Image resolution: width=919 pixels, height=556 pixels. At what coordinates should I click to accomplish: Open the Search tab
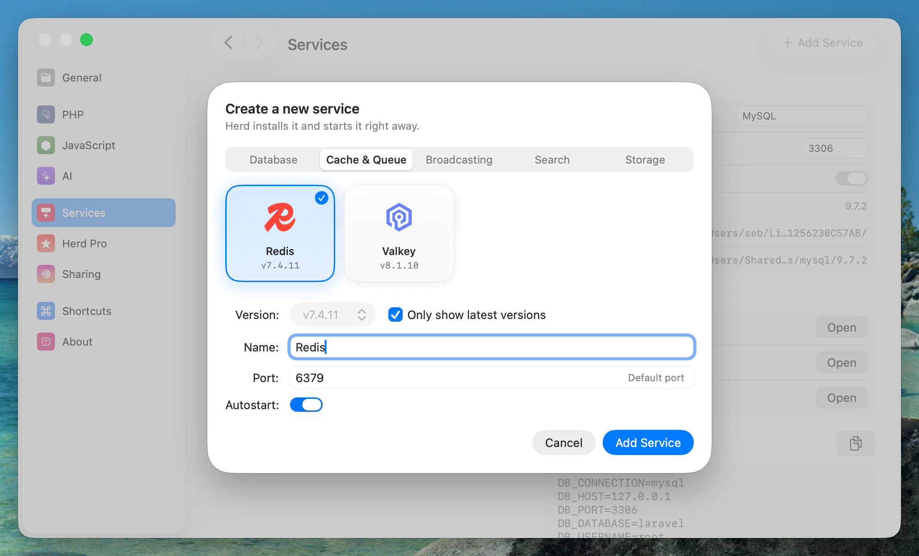[x=552, y=160]
